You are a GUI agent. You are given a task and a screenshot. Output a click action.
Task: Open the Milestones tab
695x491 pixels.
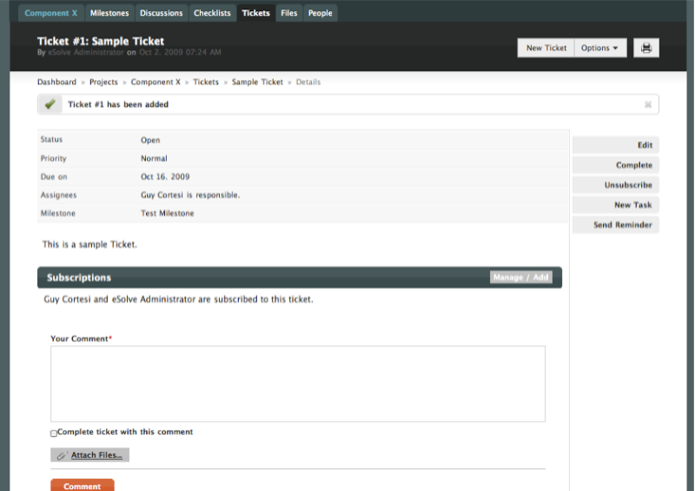point(109,13)
